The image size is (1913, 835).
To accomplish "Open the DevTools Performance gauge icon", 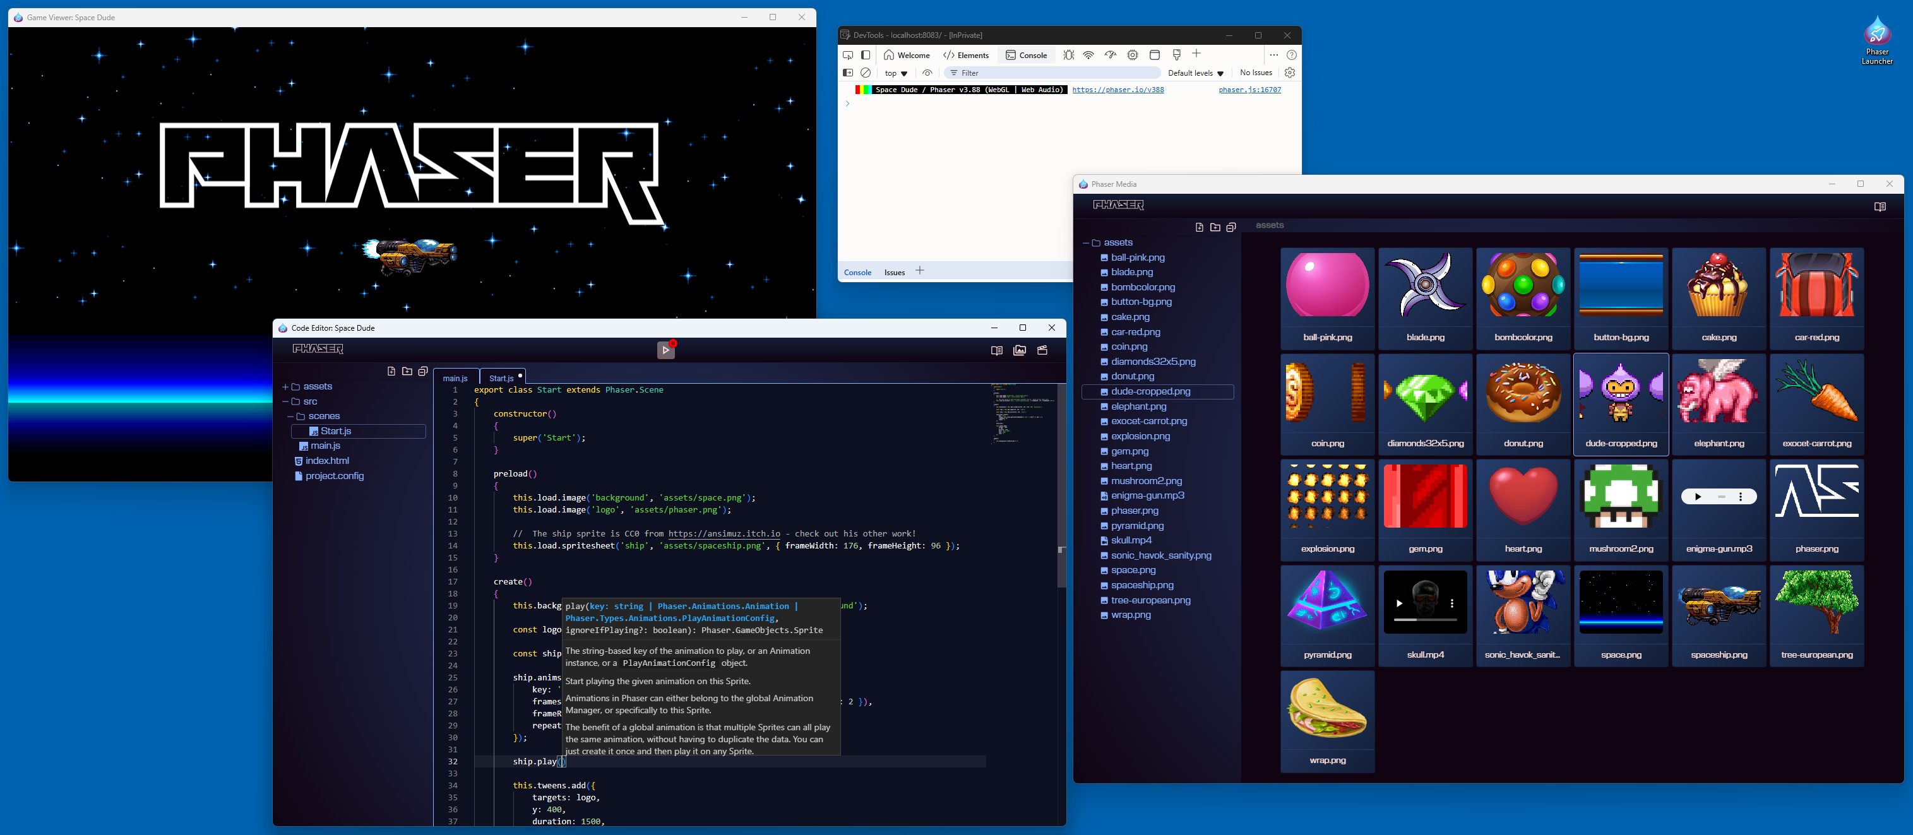I will (1110, 55).
